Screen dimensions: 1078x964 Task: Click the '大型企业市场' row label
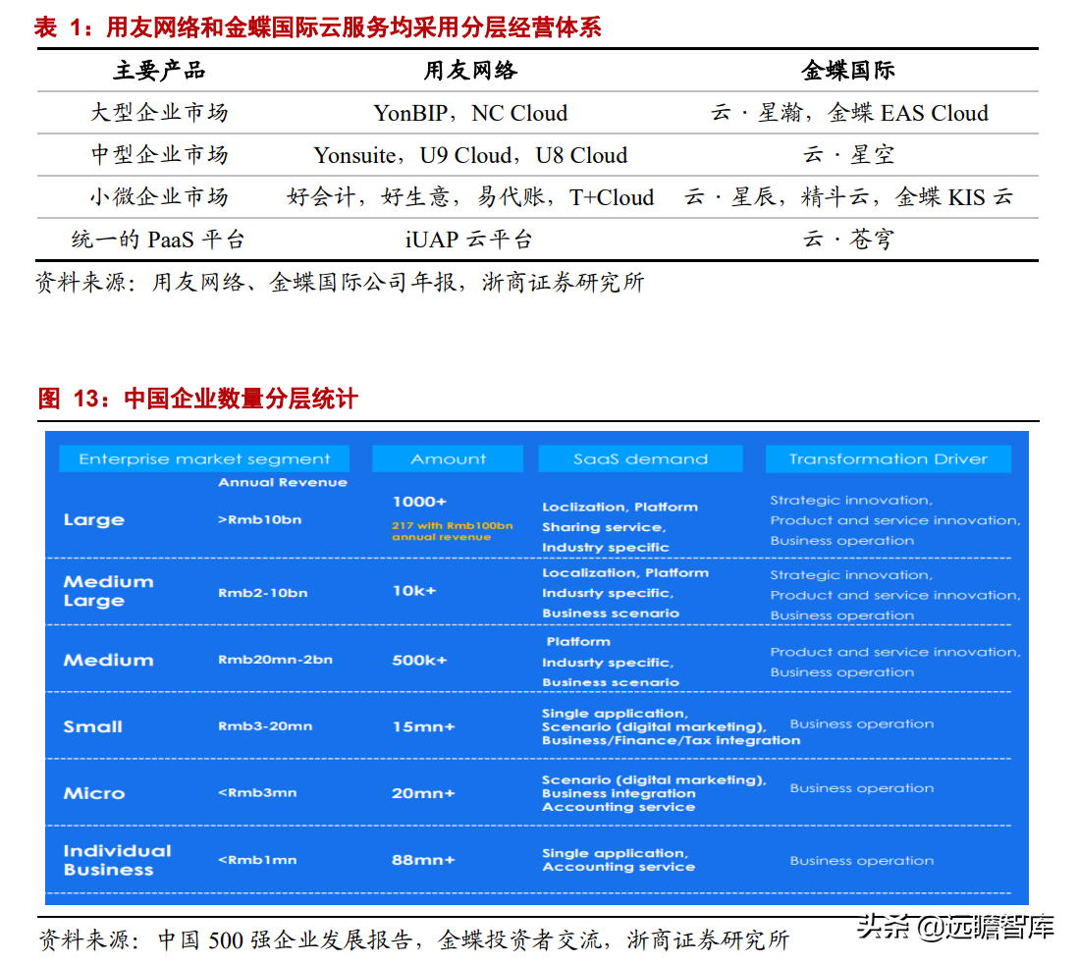[x=159, y=113]
